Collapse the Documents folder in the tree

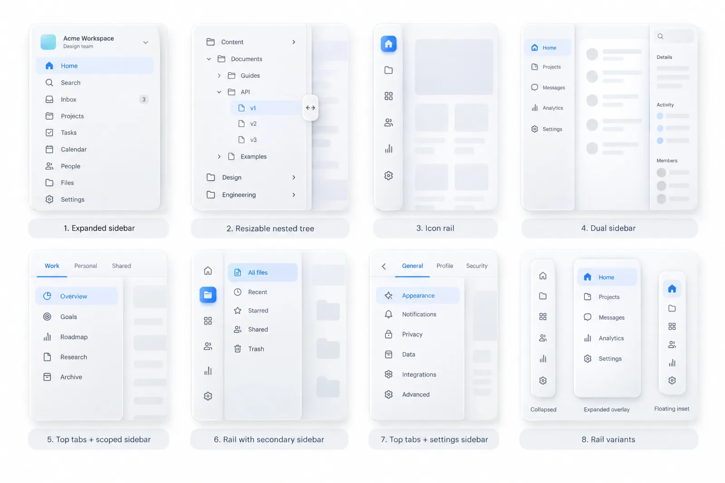click(x=209, y=59)
